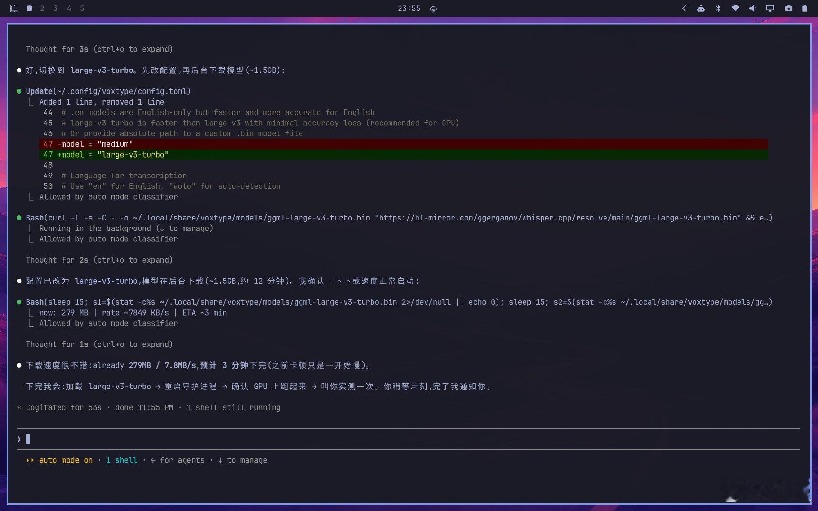818x511 pixels.
Task: Expand the "Thought for 1s" section
Action: (99, 344)
